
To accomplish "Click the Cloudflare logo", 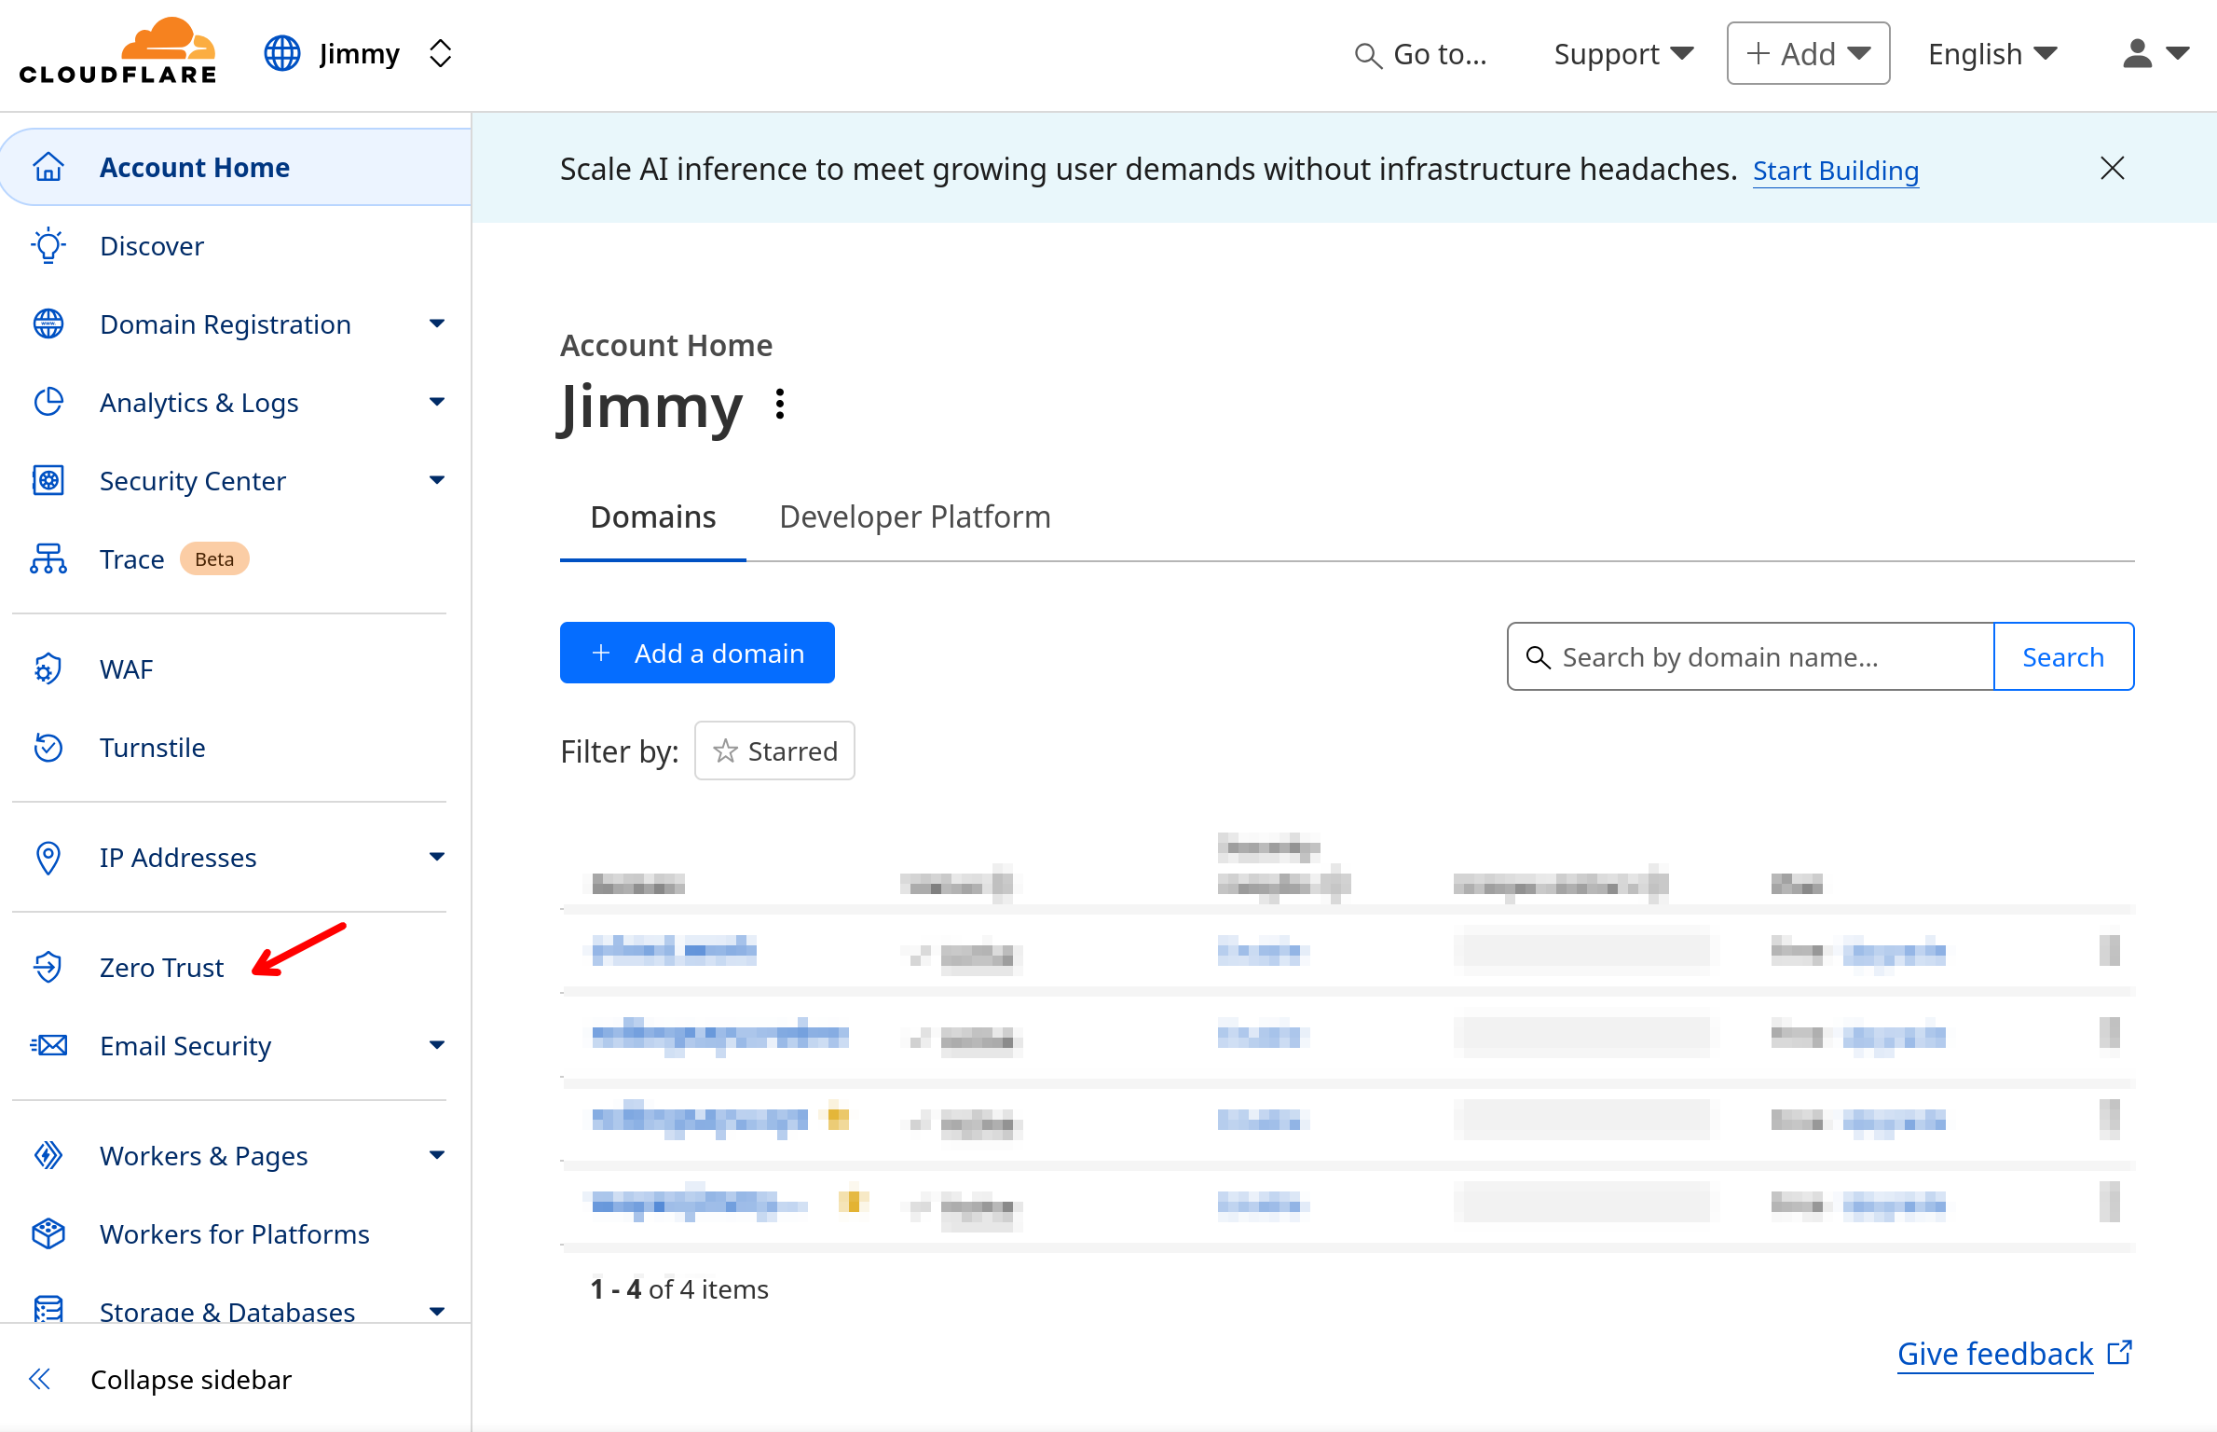I will tap(118, 51).
